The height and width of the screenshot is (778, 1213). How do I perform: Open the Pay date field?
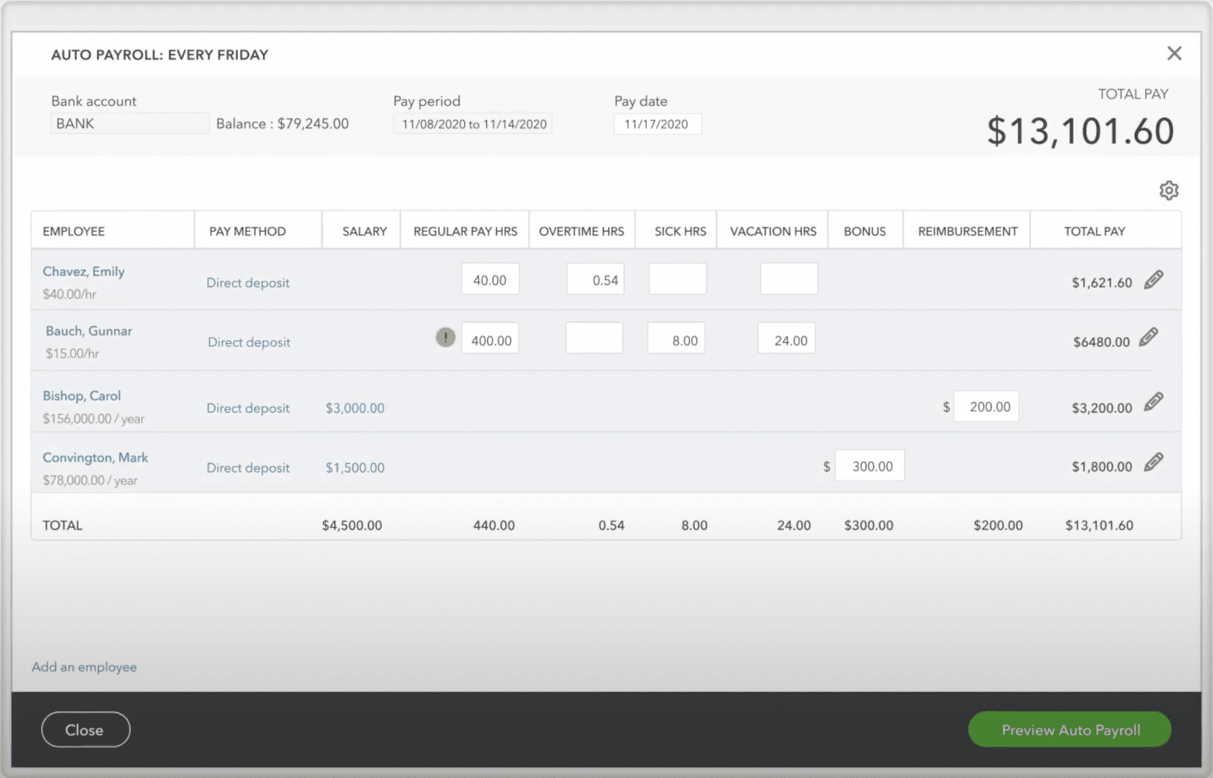click(x=657, y=124)
